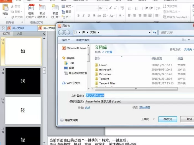Click the decrease indent icon
Image resolution: width=194 pixels, height=145 pixels.
coord(146,8)
